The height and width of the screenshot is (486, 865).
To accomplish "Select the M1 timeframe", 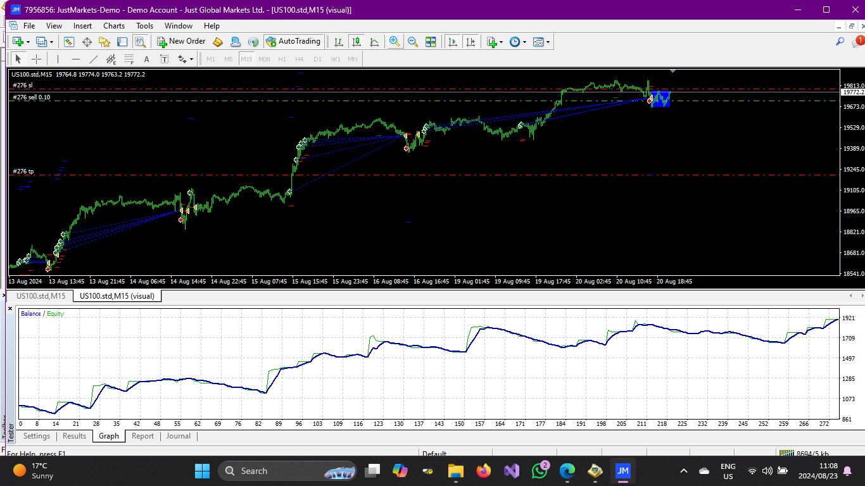I will pos(211,59).
